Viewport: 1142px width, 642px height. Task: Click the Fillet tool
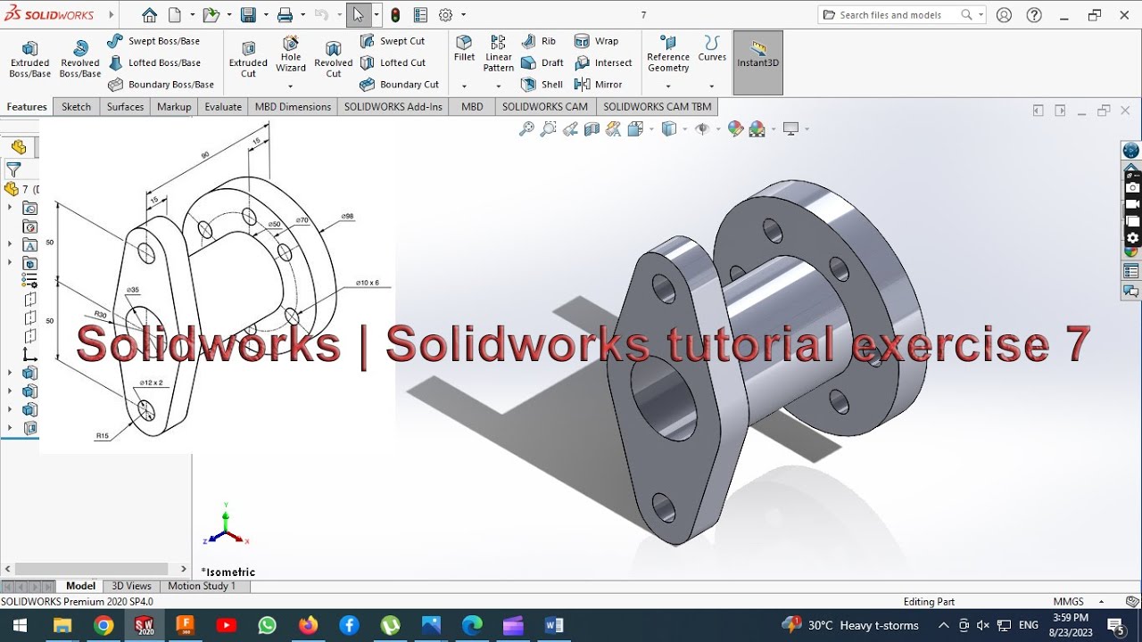464,48
